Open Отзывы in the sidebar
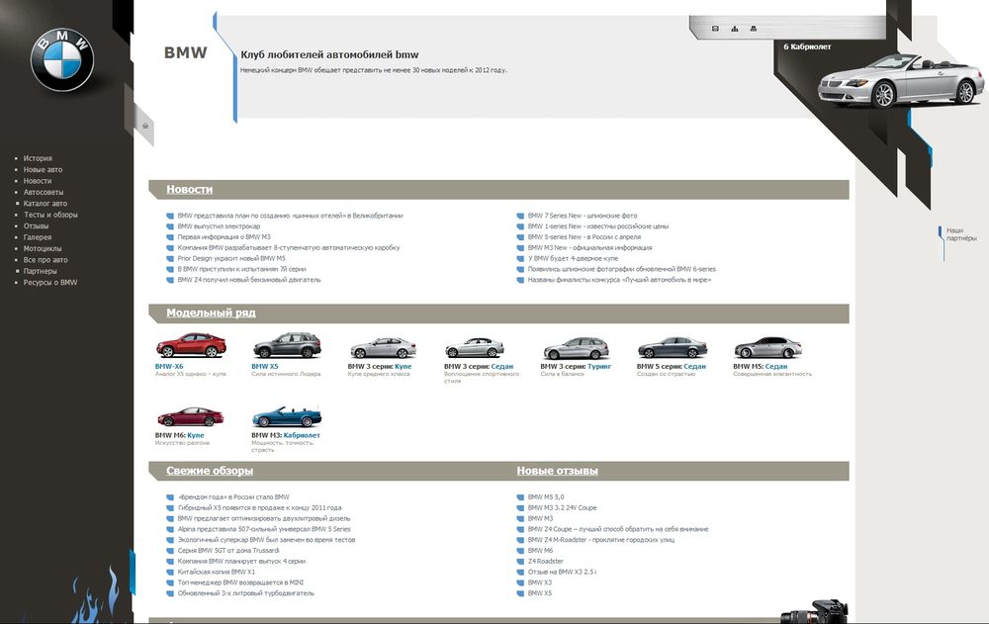 (36, 225)
